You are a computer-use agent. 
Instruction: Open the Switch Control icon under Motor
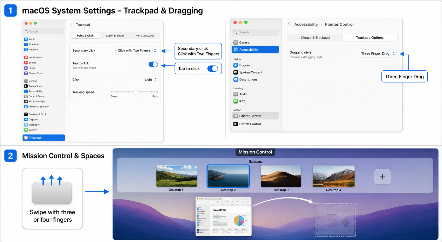click(x=235, y=124)
